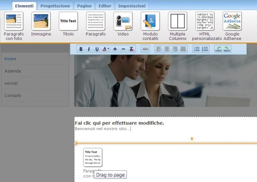Toggle underline formatting

point(97,49)
